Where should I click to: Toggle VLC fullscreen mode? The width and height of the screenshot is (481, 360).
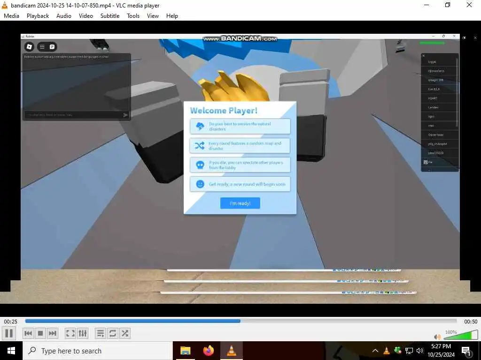[x=70, y=333]
